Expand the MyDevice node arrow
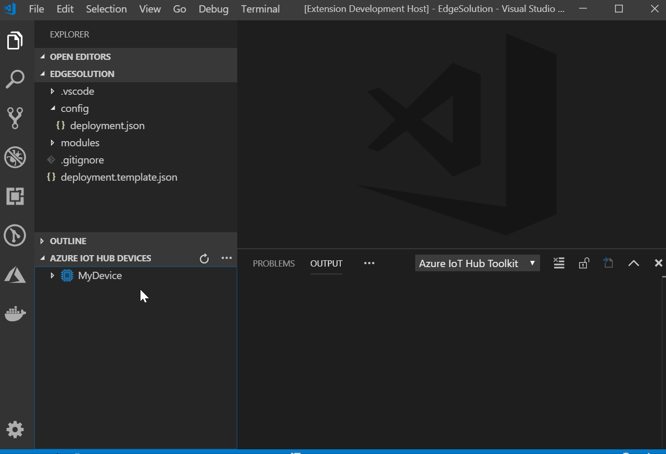The image size is (666, 454). click(52, 275)
